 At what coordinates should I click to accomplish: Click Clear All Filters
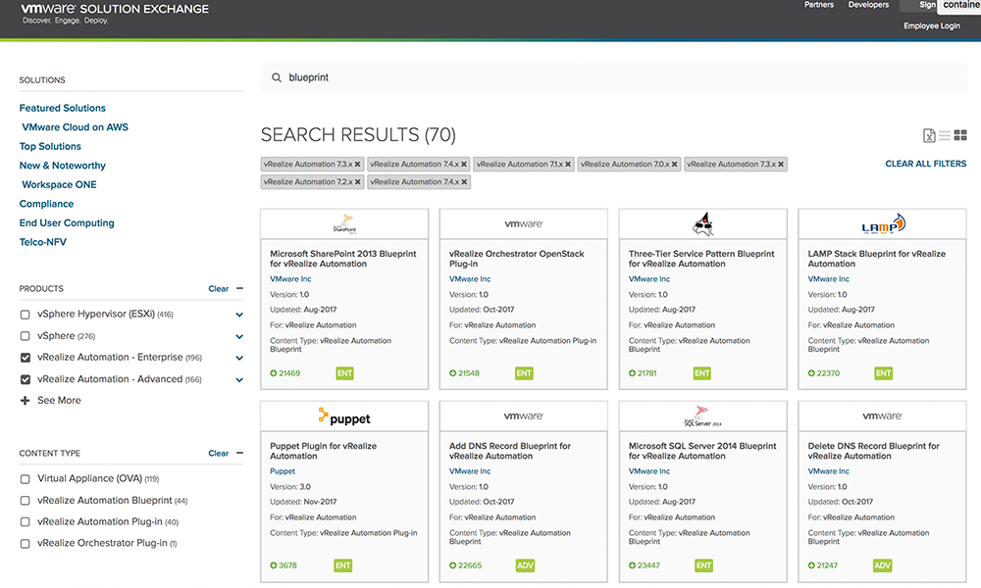[x=925, y=164]
